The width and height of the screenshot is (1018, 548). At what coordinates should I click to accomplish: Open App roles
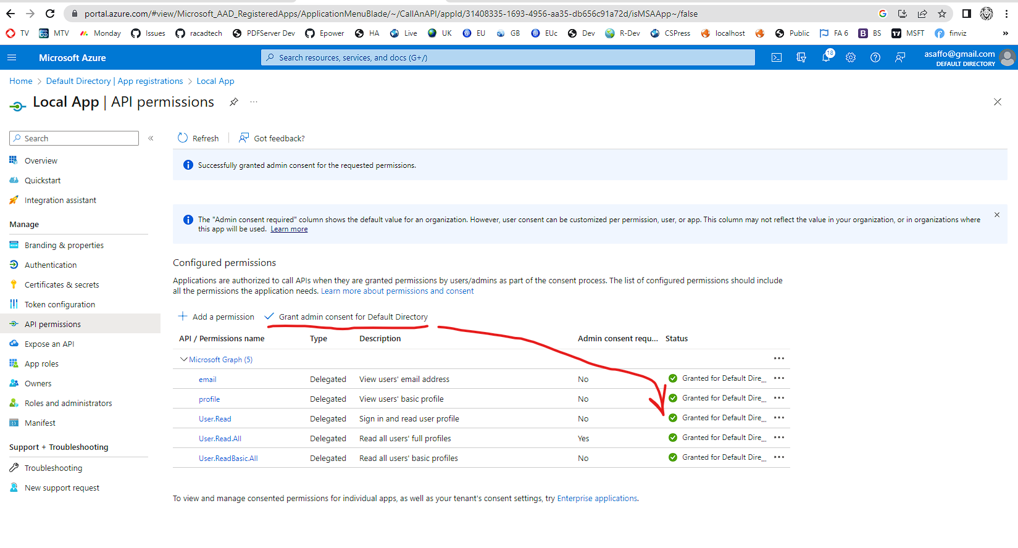click(41, 363)
